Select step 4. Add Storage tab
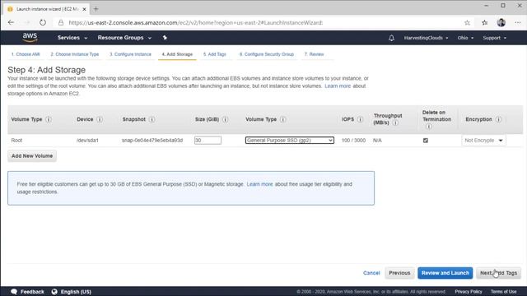Viewport: 527px width, 296px height. point(177,54)
